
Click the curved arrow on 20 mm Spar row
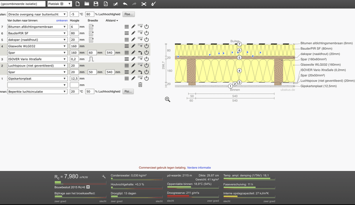(140, 72)
